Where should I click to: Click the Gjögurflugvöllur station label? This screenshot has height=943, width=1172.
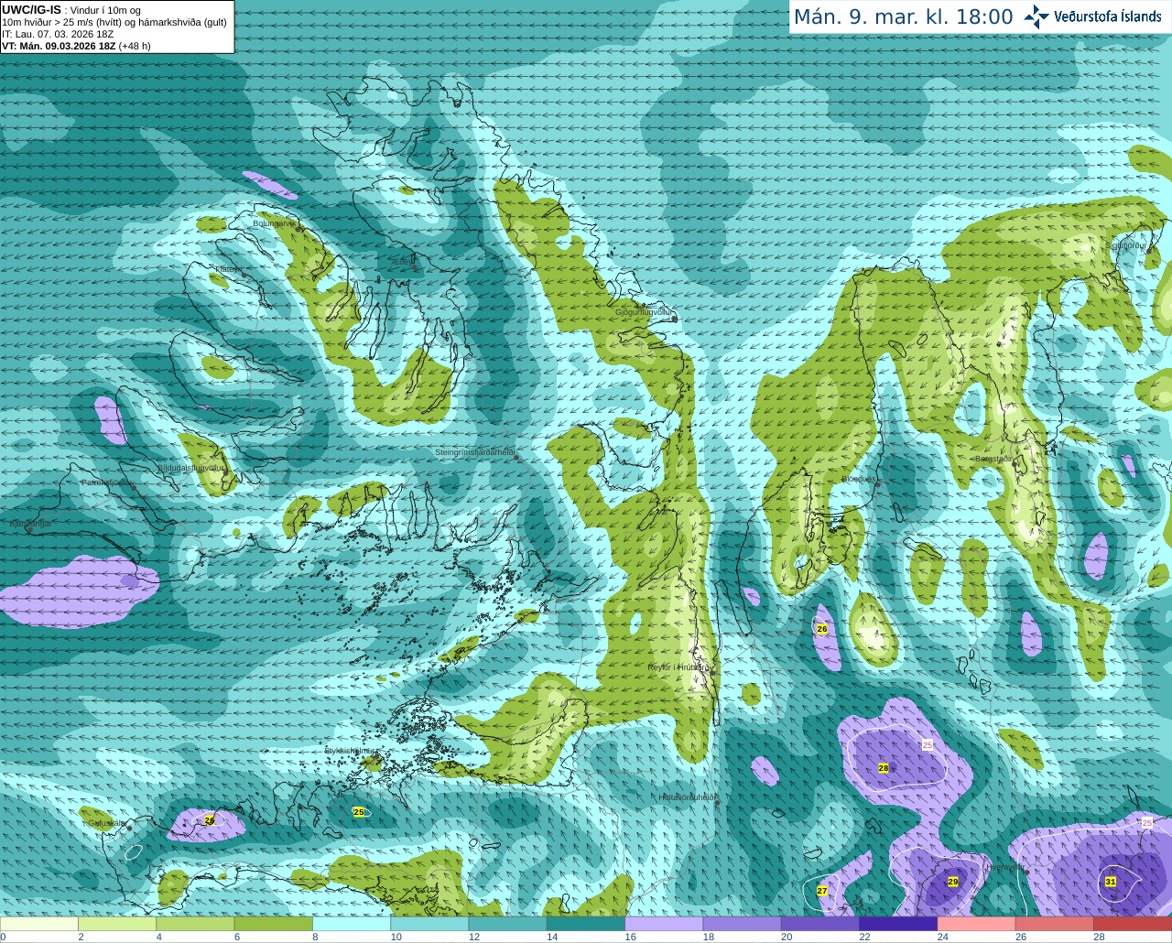[x=645, y=313]
